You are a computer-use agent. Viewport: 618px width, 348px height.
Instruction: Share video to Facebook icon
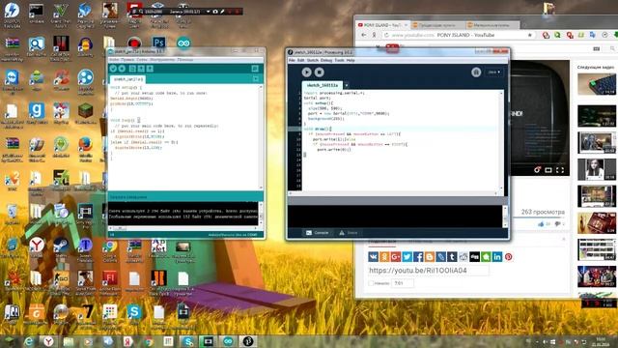(x=418, y=257)
